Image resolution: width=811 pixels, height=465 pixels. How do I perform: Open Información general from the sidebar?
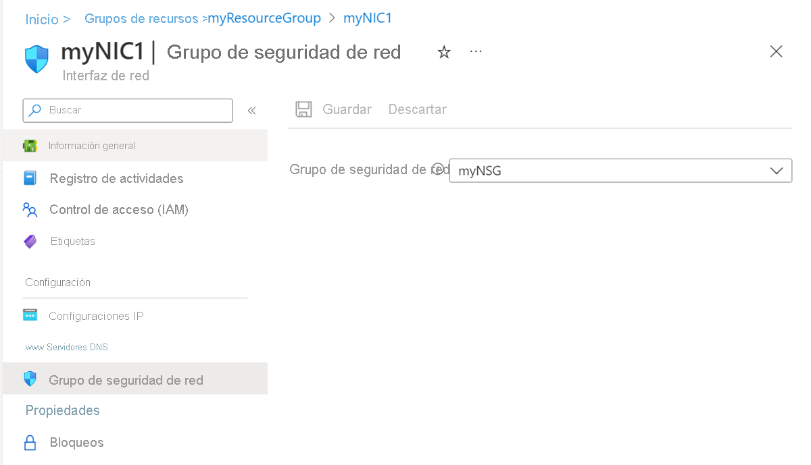(91, 144)
